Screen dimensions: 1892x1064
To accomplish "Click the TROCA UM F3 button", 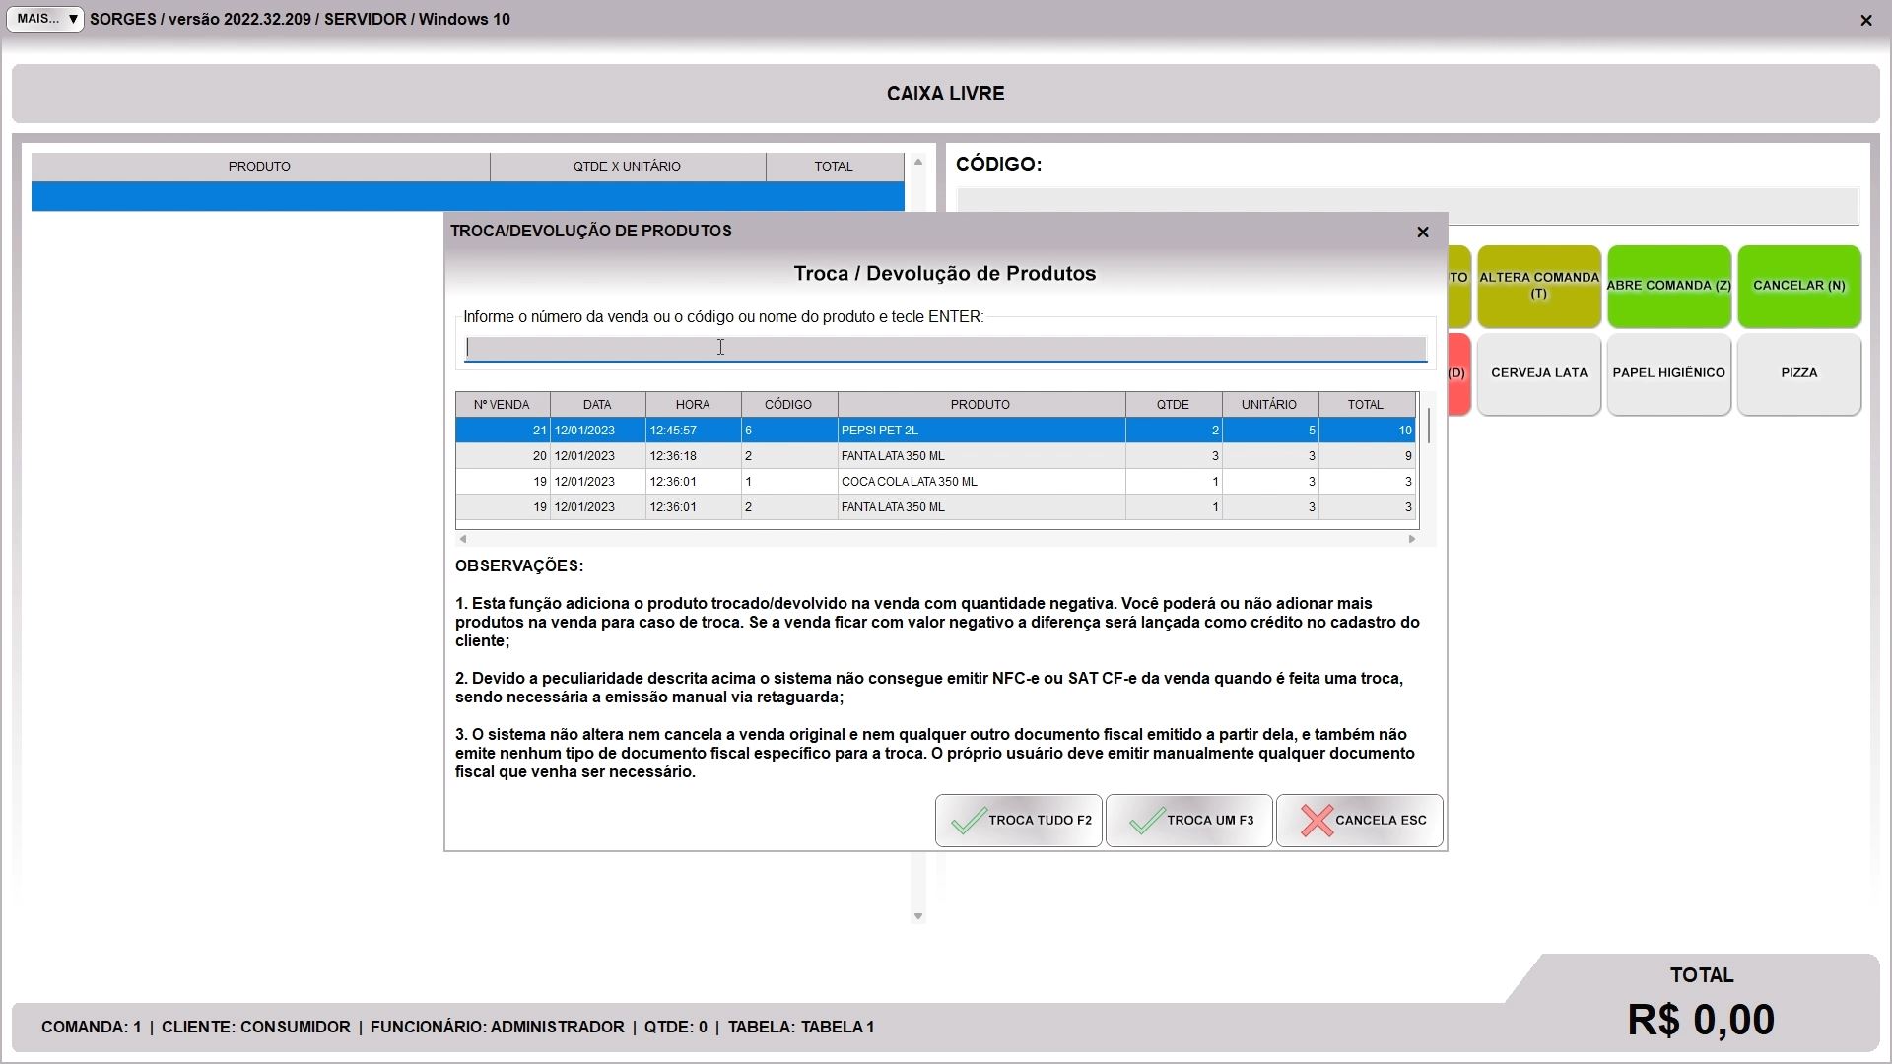I will 1188,820.
